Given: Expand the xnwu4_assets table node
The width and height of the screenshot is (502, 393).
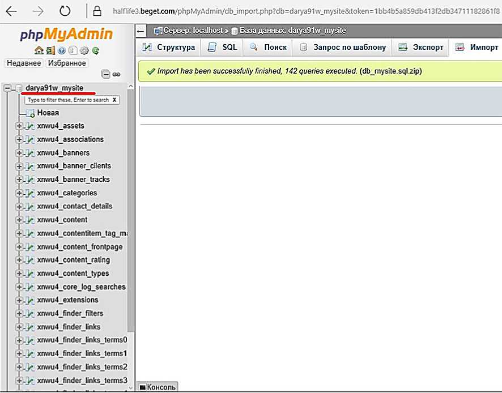Looking at the screenshot, I should pyautogui.click(x=19, y=126).
